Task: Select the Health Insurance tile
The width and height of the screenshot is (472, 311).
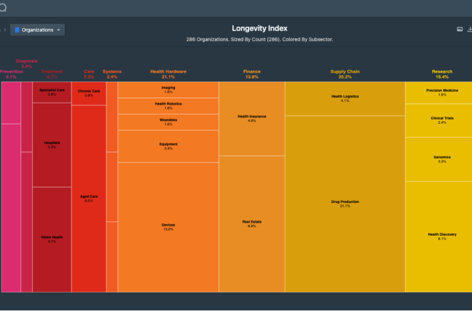Action: click(x=252, y=119)
